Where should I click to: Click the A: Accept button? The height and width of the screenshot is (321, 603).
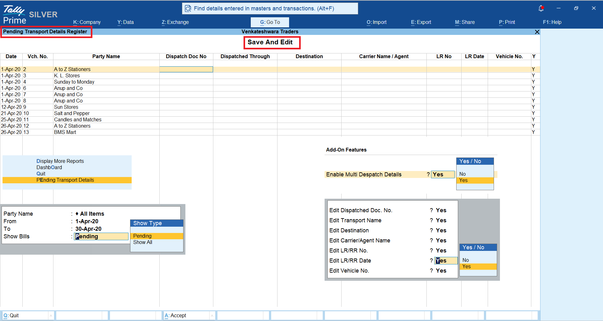186,316
